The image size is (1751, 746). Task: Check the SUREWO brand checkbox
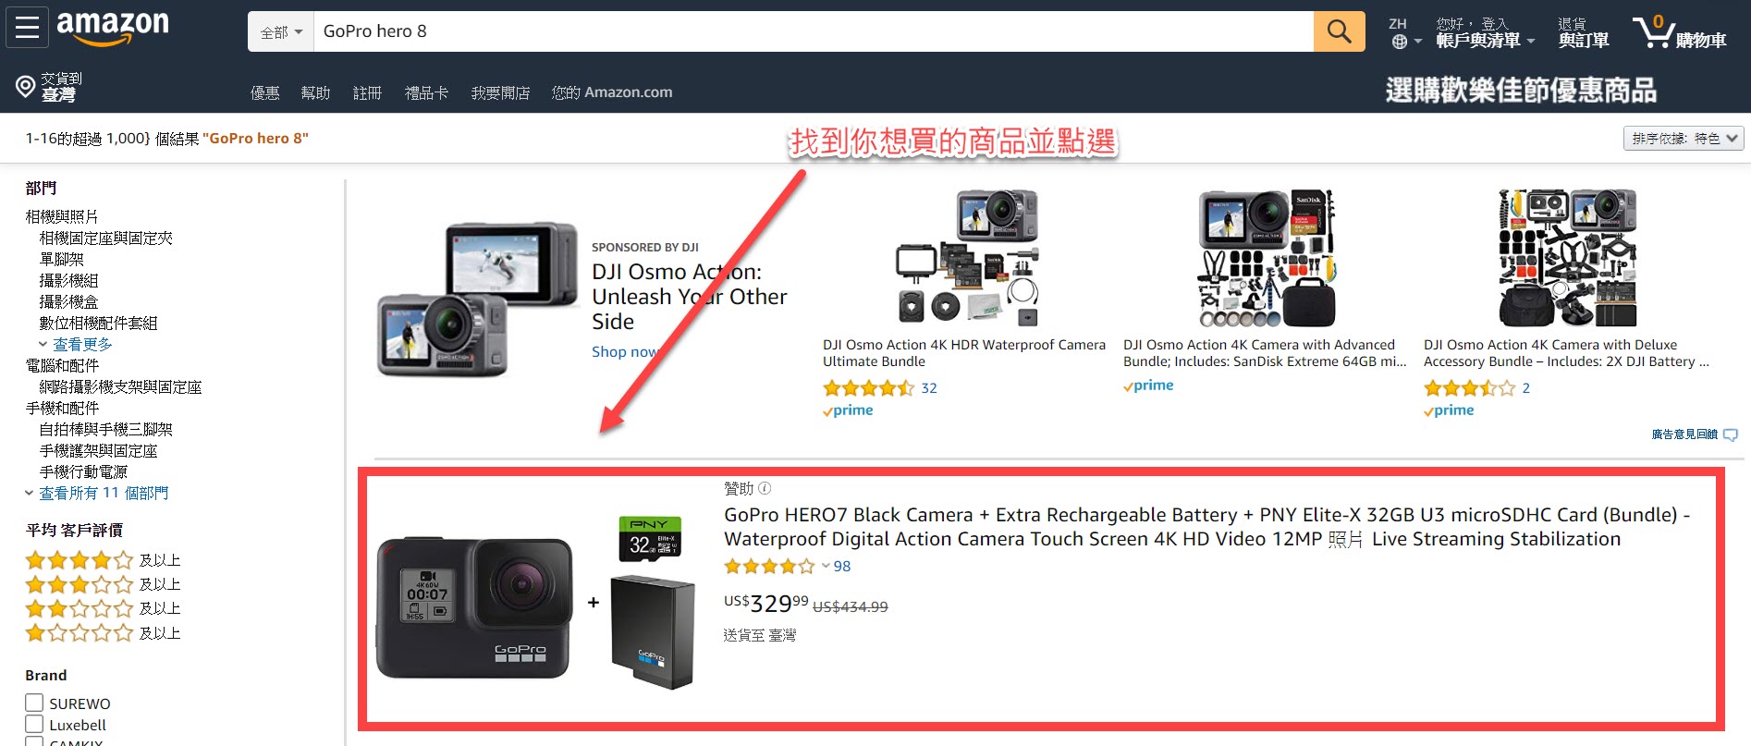point(34,703)
